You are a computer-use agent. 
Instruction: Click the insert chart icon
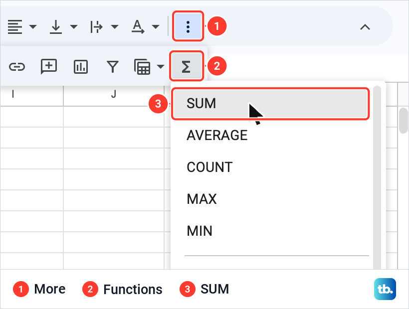point(81,67)
